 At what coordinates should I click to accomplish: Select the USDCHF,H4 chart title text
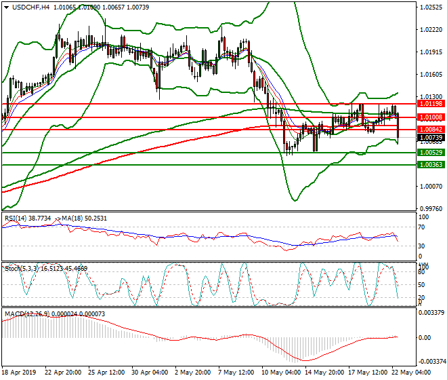[30, 7]
